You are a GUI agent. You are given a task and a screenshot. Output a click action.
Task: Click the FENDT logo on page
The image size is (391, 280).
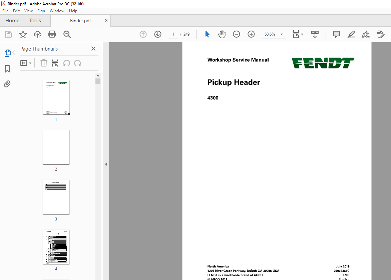[323, 63]
